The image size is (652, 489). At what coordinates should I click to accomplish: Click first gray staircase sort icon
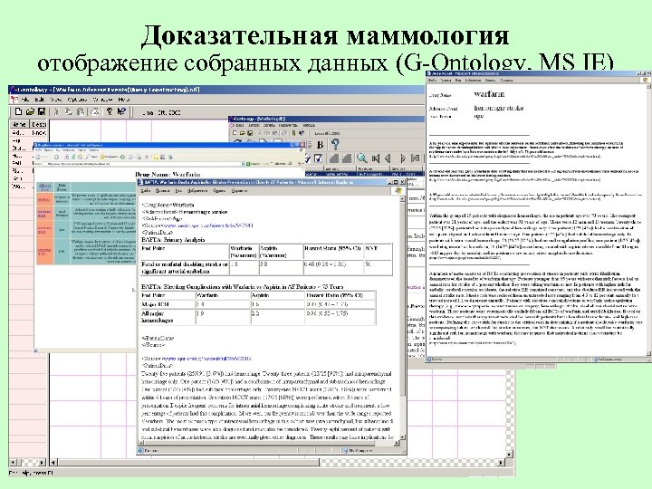(x=334, y=158)
